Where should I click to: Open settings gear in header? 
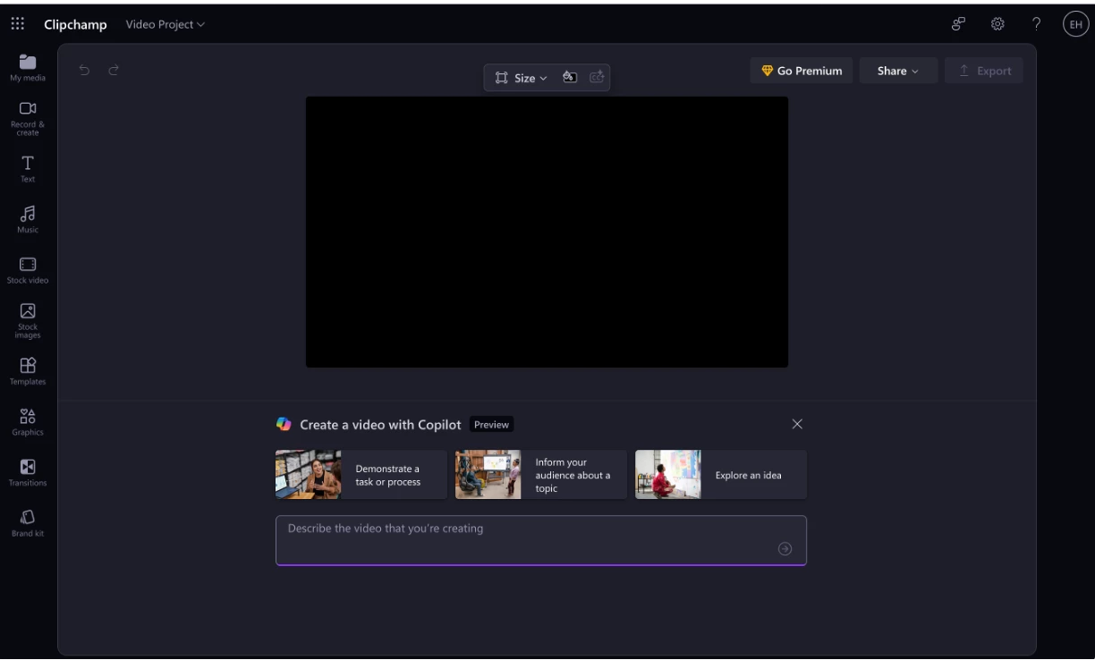click(x=998, y=24)
